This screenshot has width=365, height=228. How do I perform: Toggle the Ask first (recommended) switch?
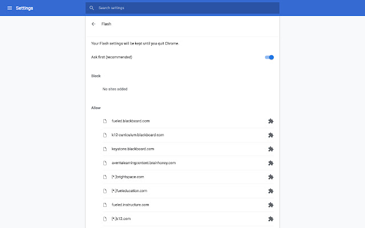click(x=269, y=57)
